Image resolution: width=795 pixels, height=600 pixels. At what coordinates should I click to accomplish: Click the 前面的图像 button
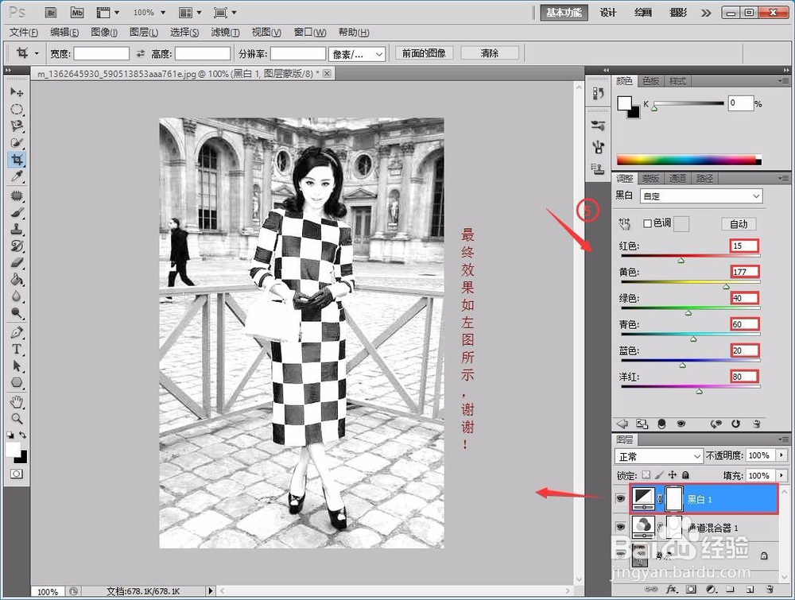[x=424, y=53]
